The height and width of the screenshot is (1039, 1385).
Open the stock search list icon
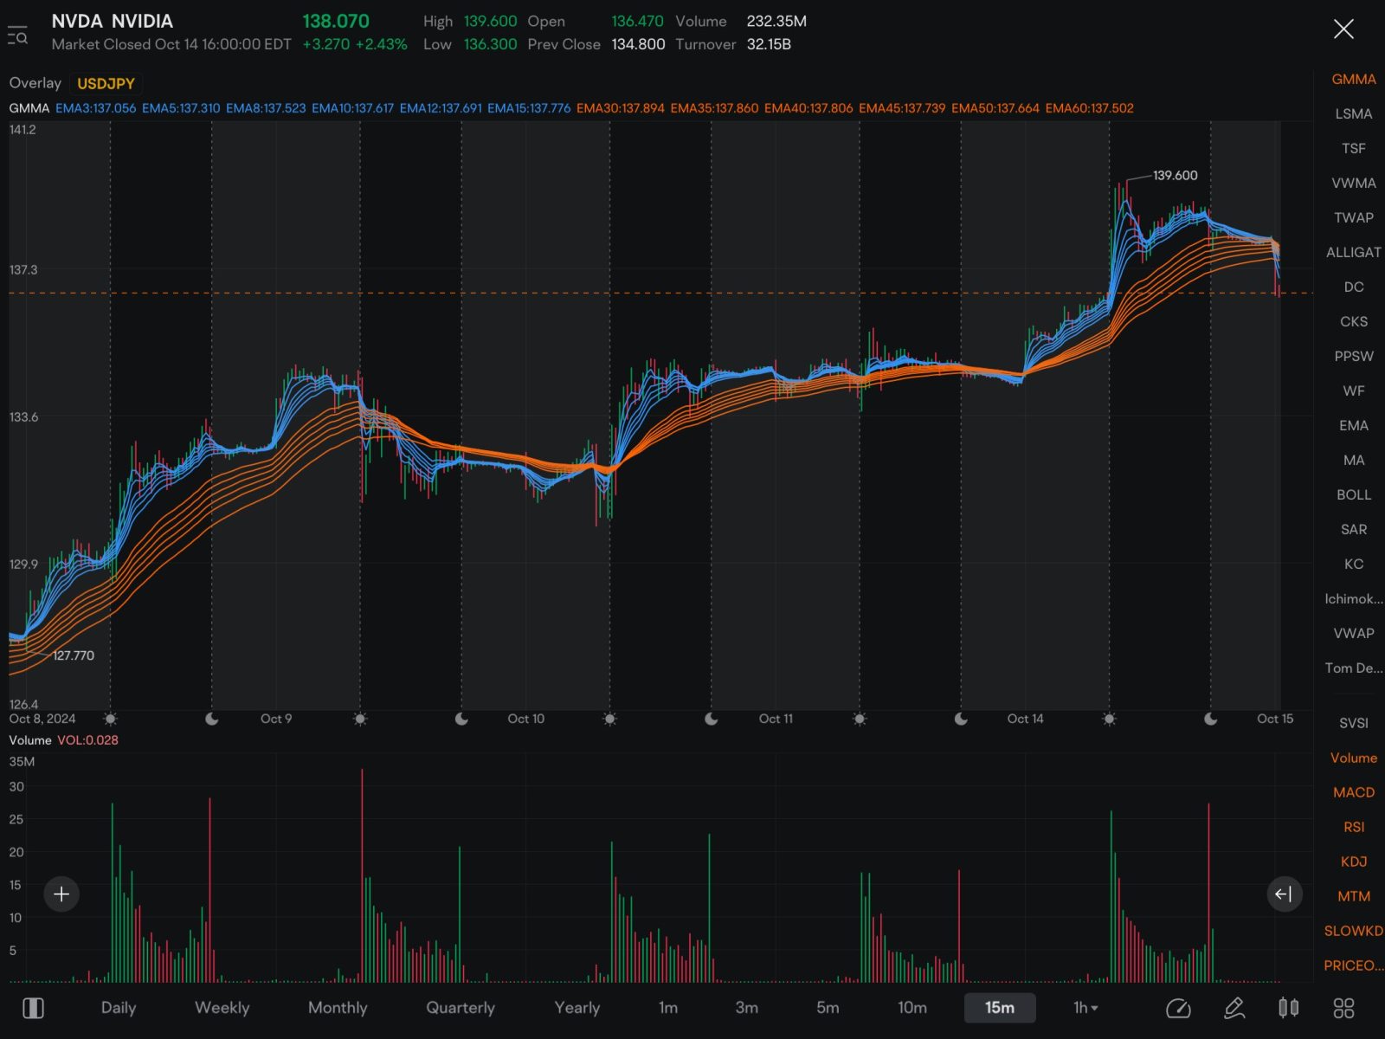pos(17,35)
